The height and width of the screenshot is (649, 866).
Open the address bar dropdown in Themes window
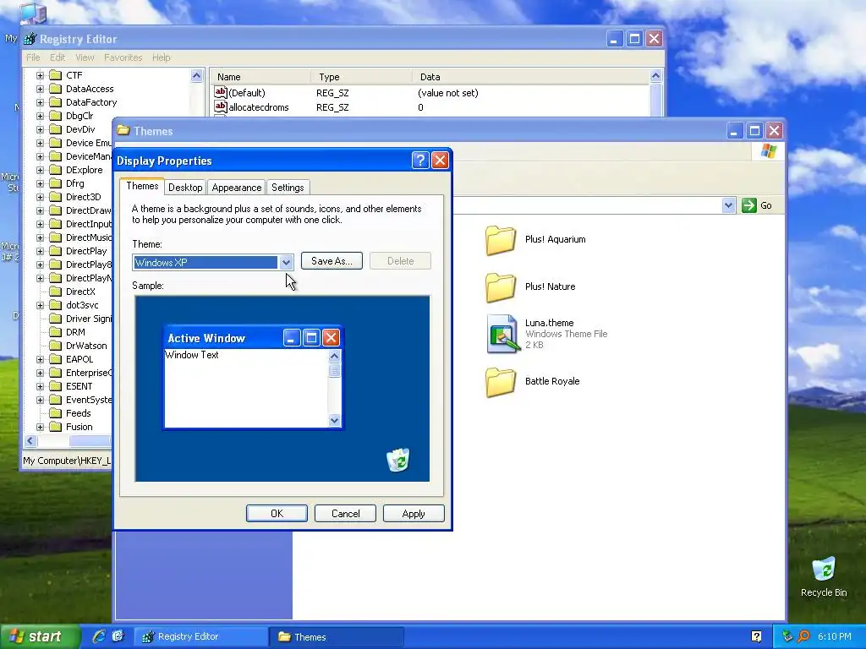click(728, 205)
